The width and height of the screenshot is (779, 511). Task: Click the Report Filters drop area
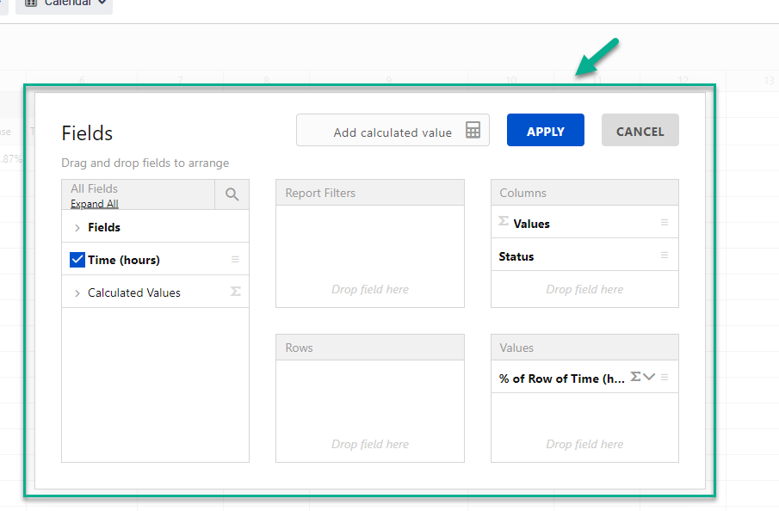point(369,255)
